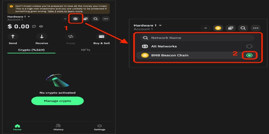Click the BNB network icon in right toolbar
This screenshot has height=134, width=269.
[218, 28]
